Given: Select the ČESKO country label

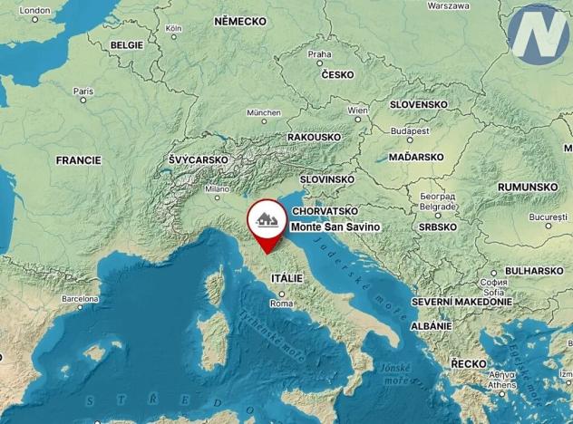Looking at the screenshot, I should (x=337, y=75).
